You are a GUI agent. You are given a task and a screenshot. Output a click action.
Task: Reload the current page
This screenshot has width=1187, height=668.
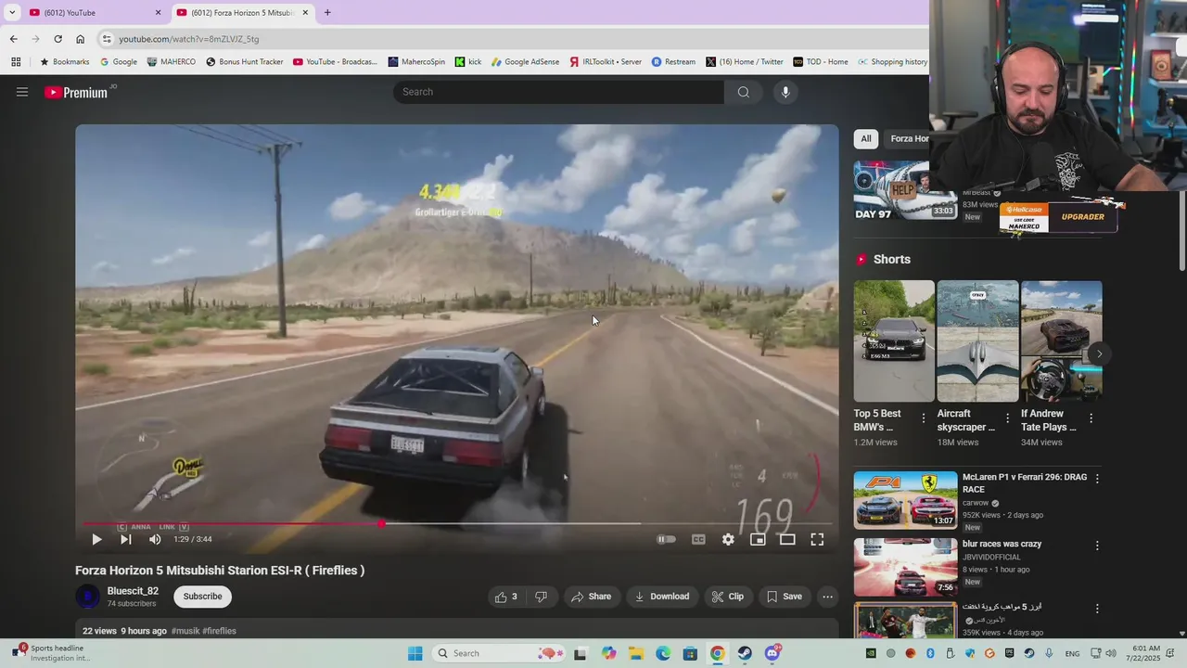[57, 39]
